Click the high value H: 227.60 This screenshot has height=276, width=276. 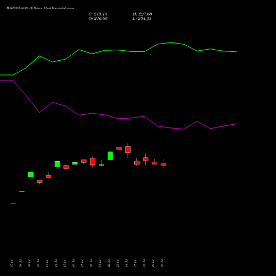142,14
